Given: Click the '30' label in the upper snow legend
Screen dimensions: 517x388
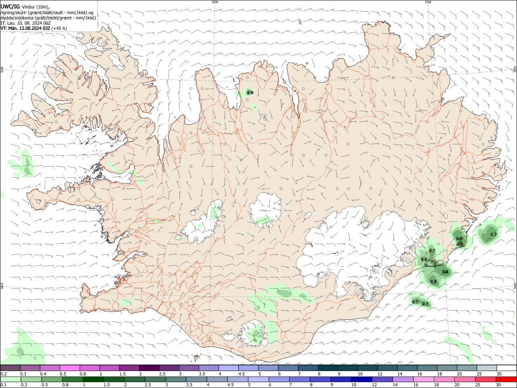Looking at the screenshot, I should (x=499, y=374).
